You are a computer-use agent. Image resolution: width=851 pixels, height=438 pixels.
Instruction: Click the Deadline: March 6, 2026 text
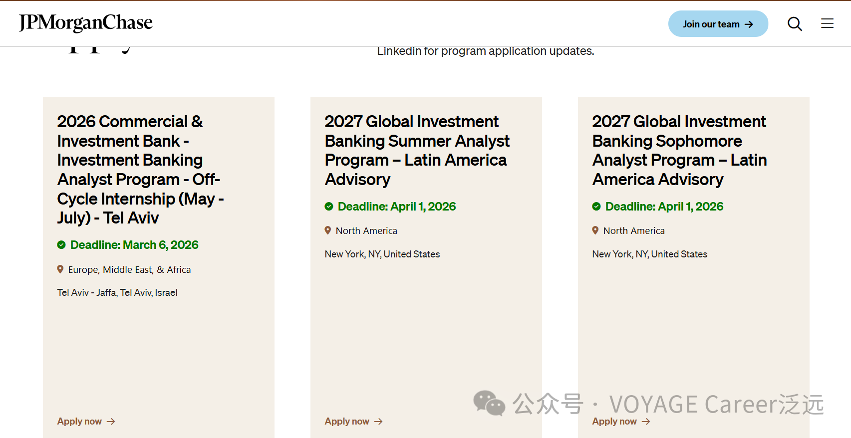134,245
